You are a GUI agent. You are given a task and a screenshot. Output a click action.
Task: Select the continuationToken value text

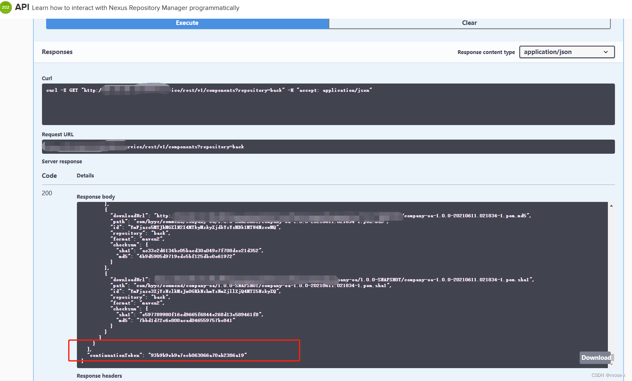point(197,355)
